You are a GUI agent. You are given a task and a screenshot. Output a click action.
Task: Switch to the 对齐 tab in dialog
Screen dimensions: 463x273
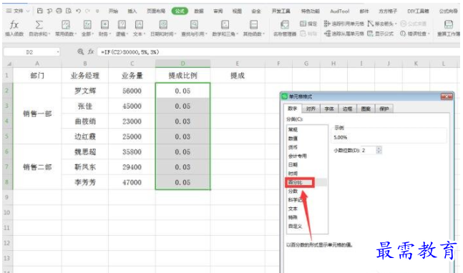[x=311, y=109]
